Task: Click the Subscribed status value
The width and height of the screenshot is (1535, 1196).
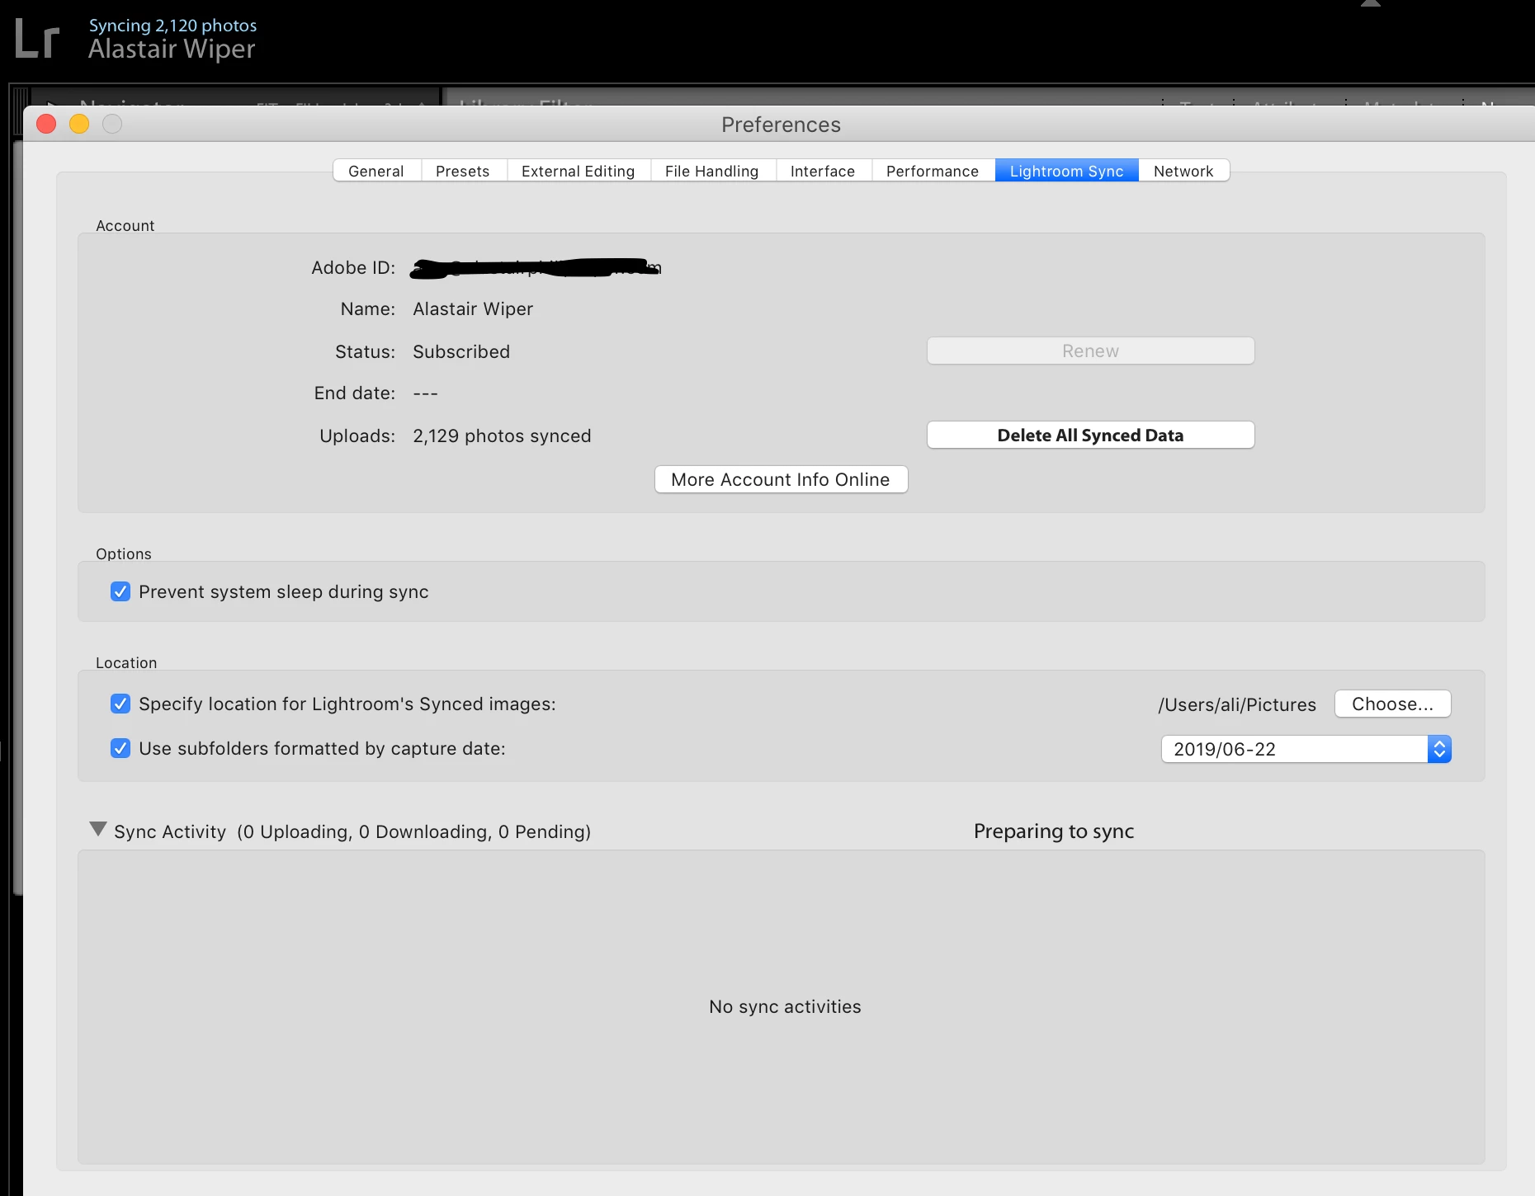Action: click(461, 351)
